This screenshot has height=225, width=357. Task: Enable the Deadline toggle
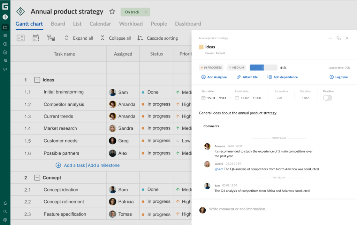(327, 98)
